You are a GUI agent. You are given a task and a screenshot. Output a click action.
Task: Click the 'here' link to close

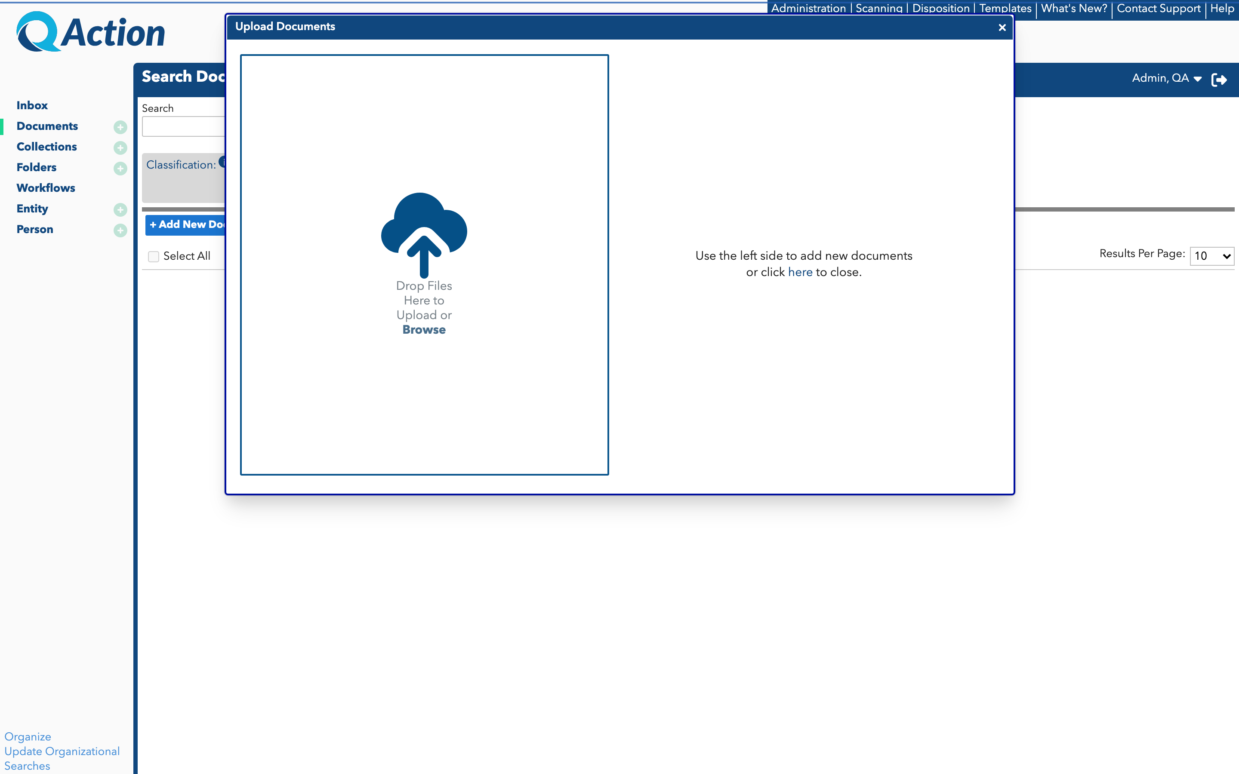point(800,272)
